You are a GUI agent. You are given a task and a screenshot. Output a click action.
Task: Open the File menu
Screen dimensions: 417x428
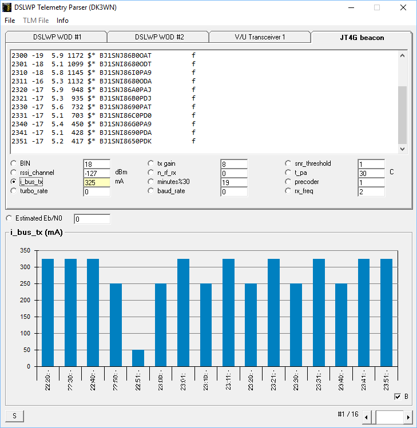coord(10,21)
